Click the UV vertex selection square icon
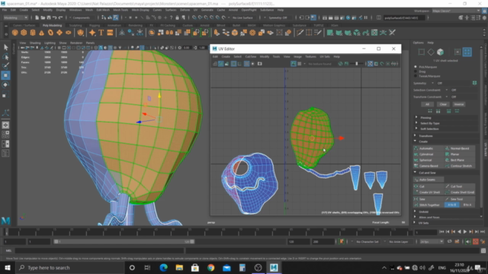Screen dimensions: 488x274 point(422,52)
